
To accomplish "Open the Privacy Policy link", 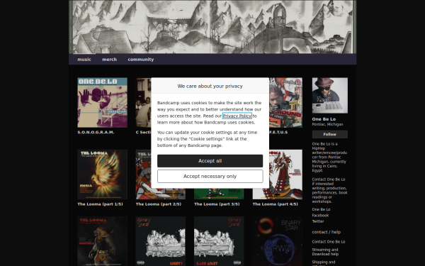I will 237,116.
